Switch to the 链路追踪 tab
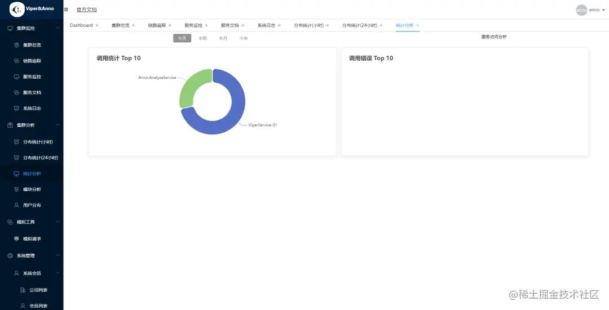 [x=157, y=25]
